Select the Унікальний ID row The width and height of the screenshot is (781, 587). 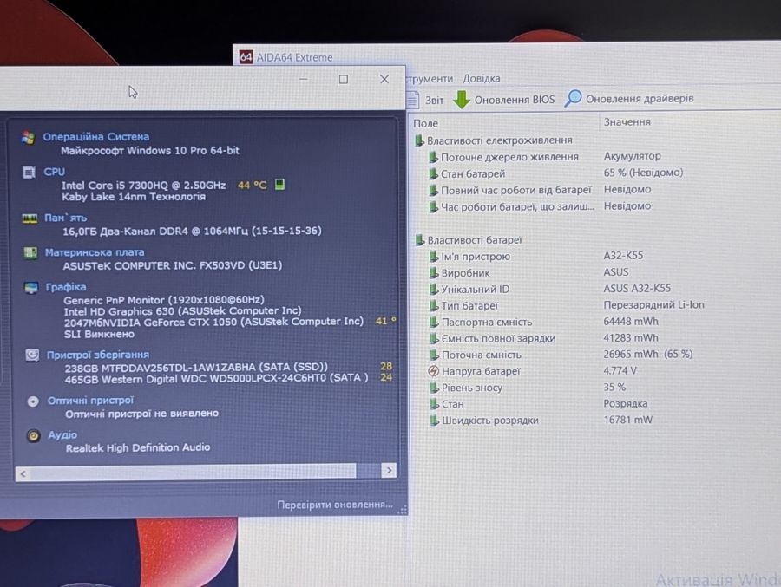click(x=550, y=289)
